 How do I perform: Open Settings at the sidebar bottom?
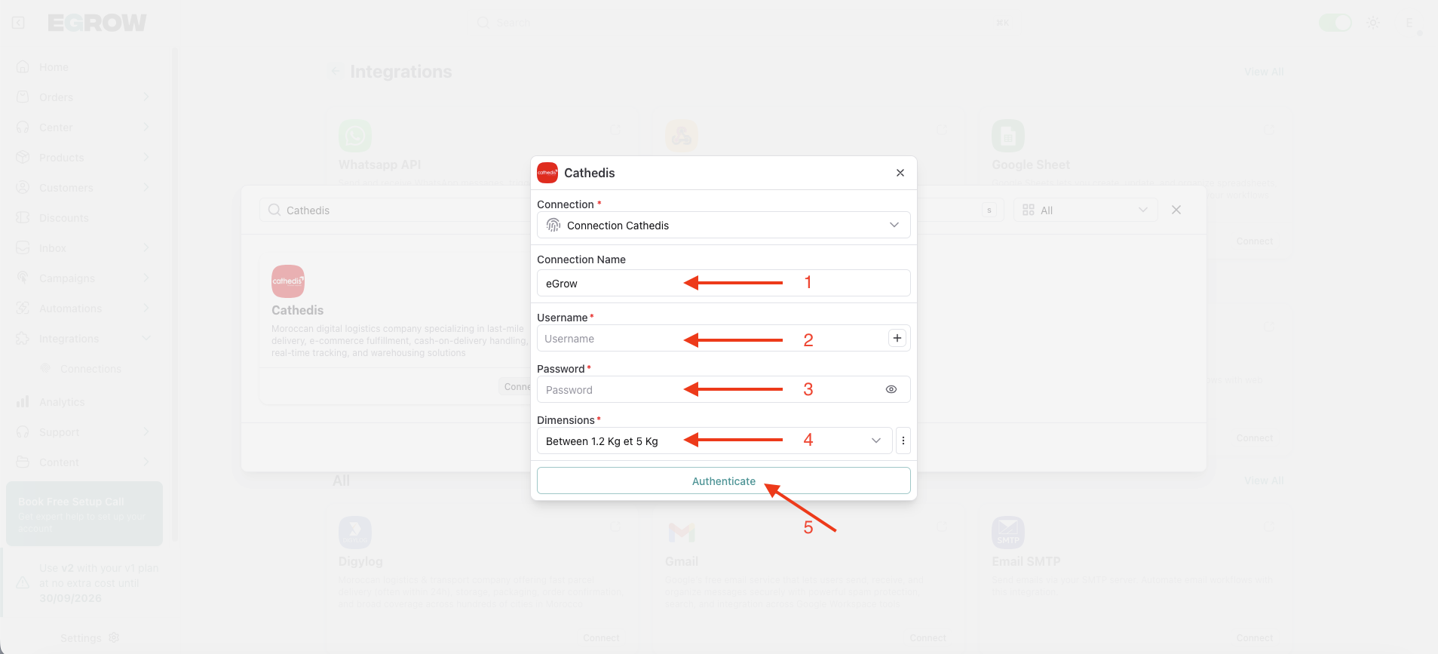tap(81, 638)
